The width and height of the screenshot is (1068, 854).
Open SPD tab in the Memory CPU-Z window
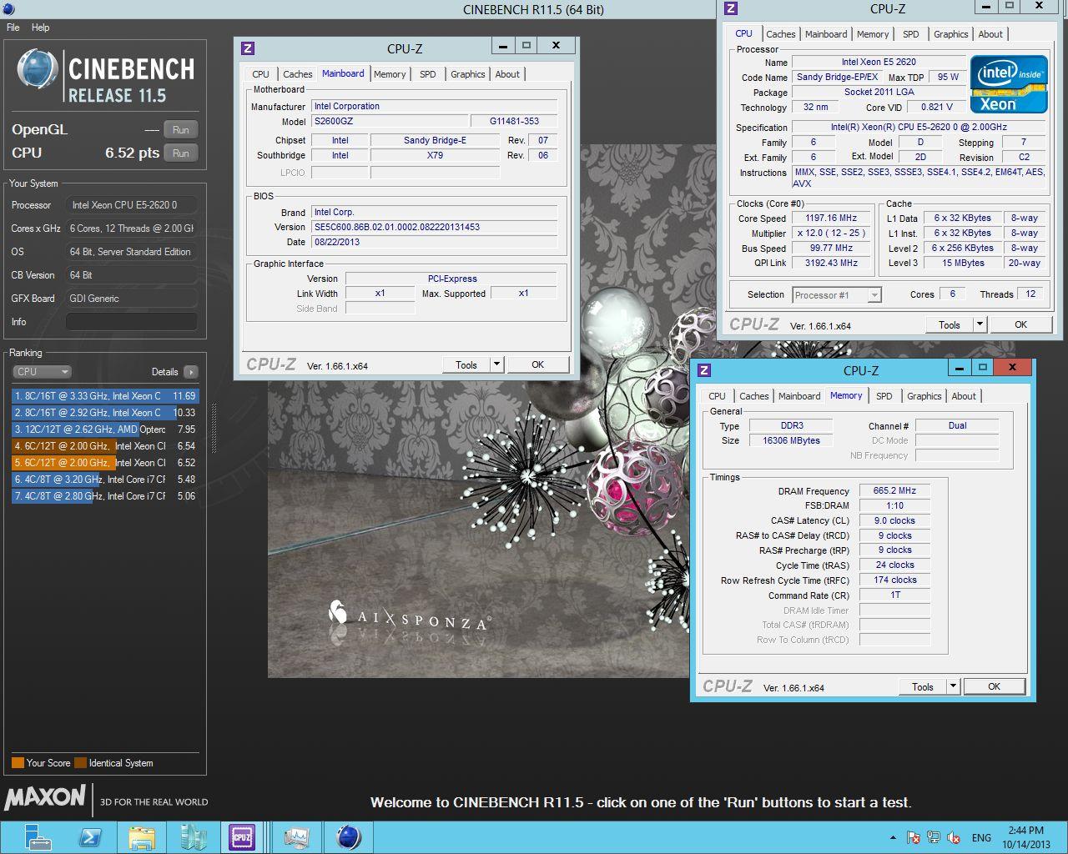click(884, 396)
